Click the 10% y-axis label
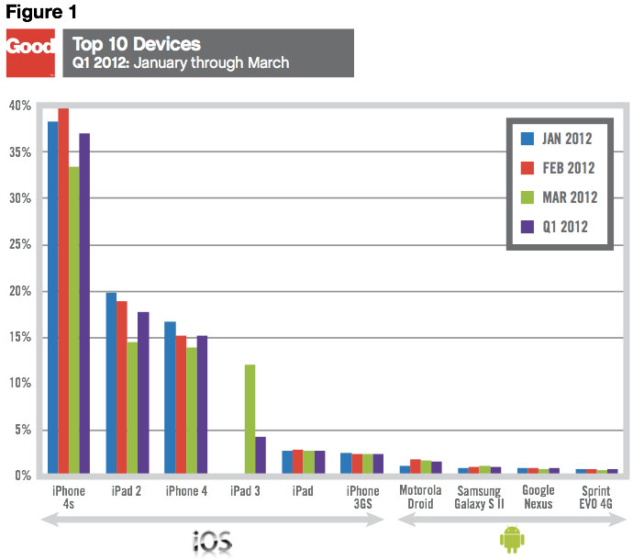 tap(20, 383)
